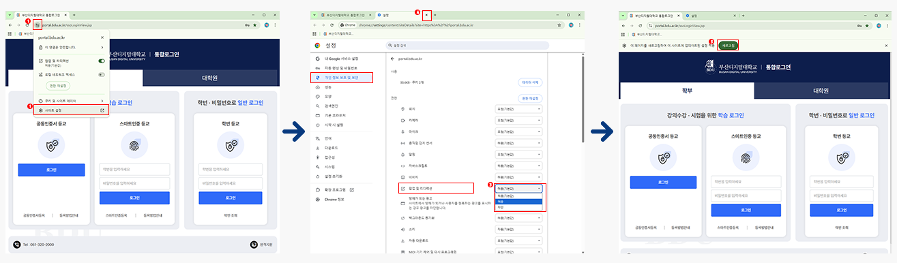Click 권한 재설정 button inside the site-info popup
The height and width of the screenshot is (263, 897).
click(57, 86)
